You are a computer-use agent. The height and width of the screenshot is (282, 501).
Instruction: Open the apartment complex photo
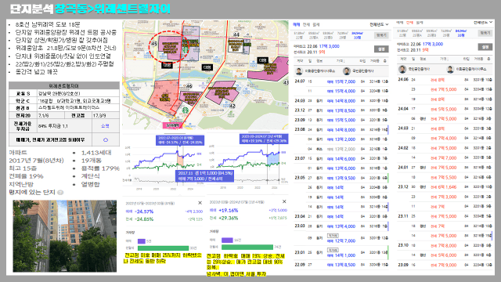pos(64,237)
